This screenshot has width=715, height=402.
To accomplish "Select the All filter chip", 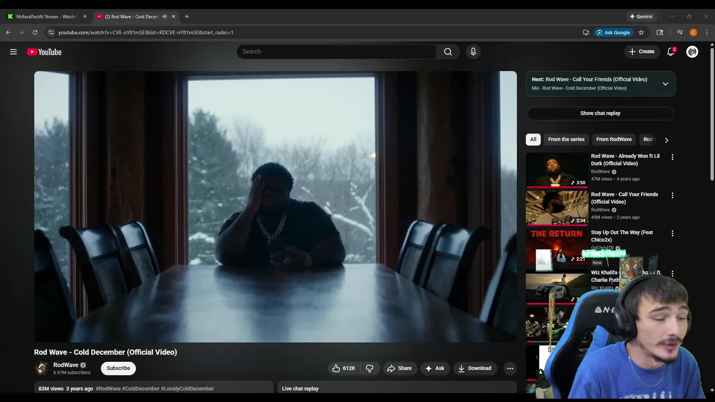I will [x=533, y=140].
